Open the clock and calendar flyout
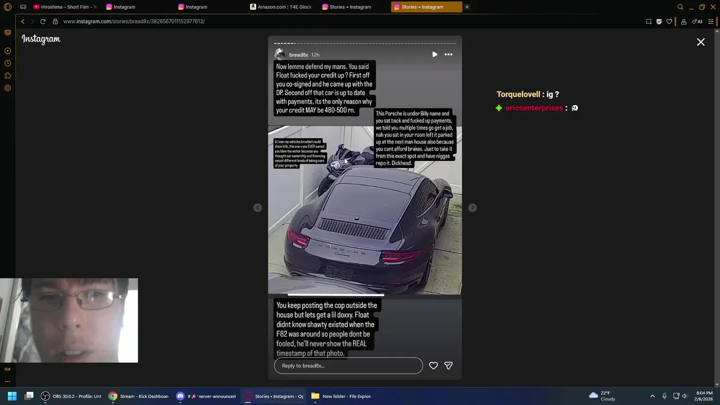 [x=704, y=396]
